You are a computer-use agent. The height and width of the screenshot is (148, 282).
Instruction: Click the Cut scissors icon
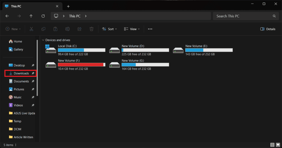click(x=31, y=29)
